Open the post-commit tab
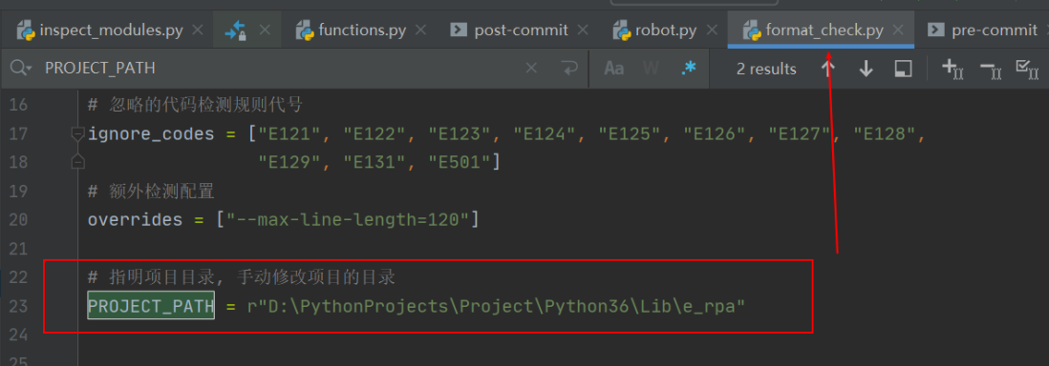The image size is (1049, 366). pyautogui.click(x=510, y=30)
